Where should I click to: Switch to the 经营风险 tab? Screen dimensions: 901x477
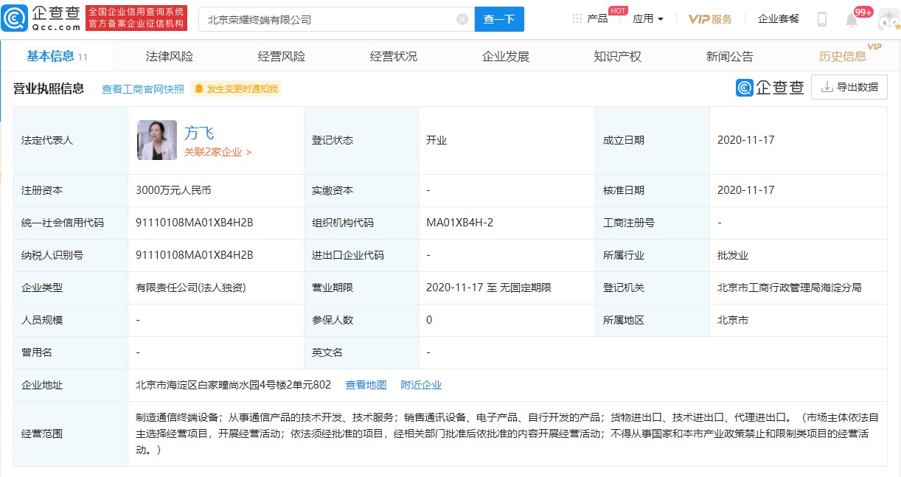(282, 56)
